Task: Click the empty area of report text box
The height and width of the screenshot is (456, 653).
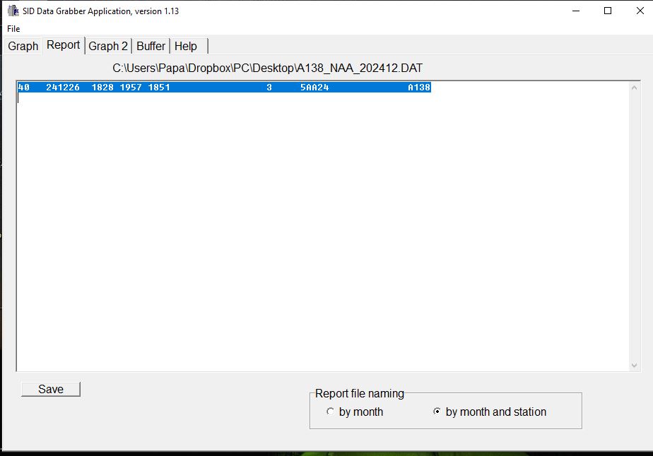Action: [323, 233]
